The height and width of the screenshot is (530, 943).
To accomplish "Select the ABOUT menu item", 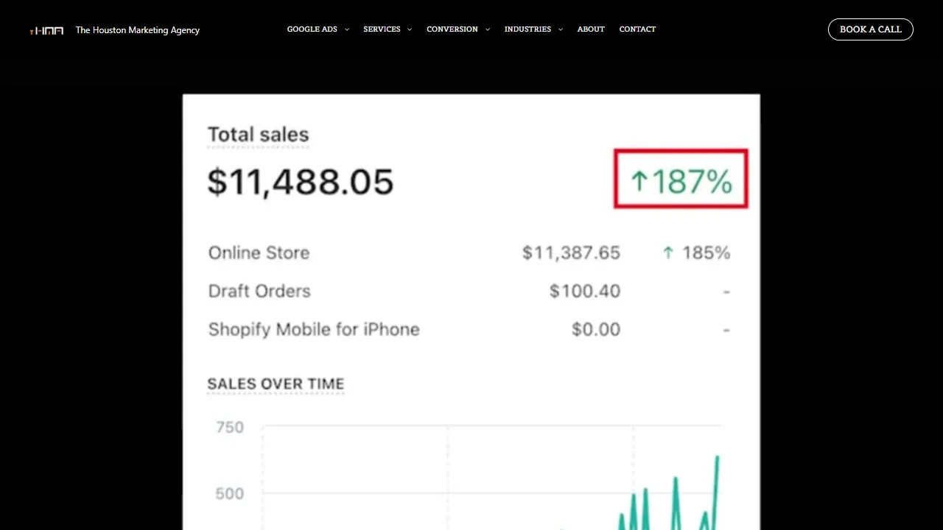I will [x=591, y=29].
